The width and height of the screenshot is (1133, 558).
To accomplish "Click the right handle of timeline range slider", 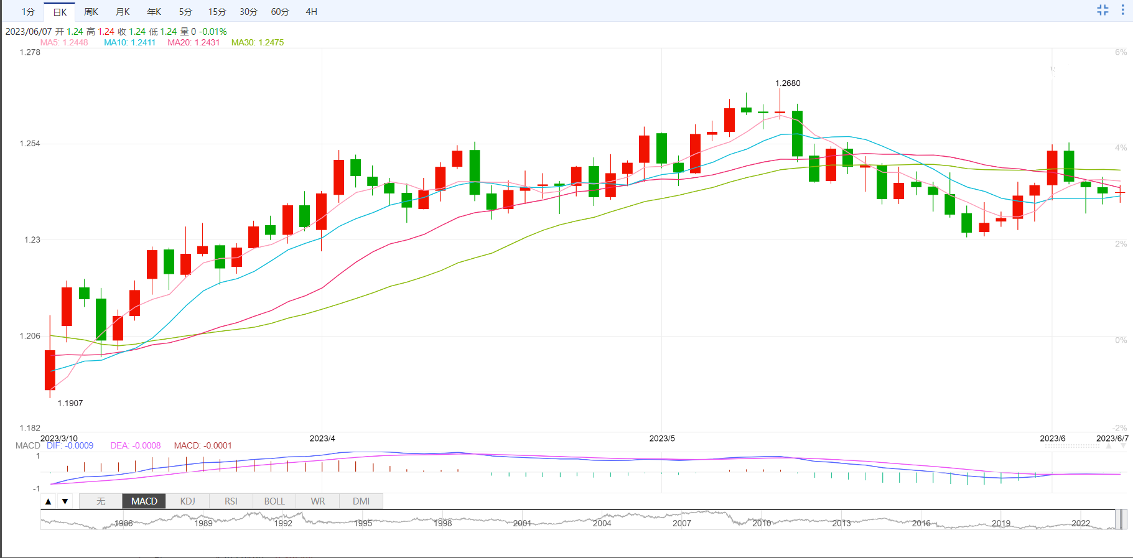I will pos(1124,519).
